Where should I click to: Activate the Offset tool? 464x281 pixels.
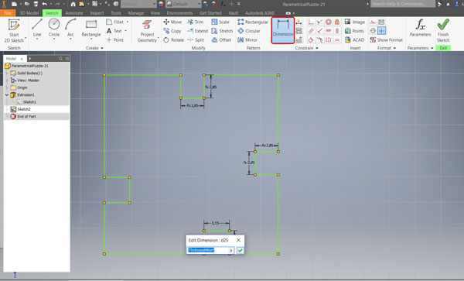click(221, 39)
